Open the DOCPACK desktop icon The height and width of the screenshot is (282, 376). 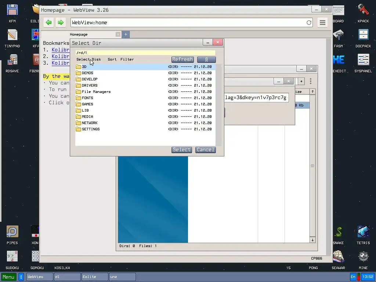point(363,38)
